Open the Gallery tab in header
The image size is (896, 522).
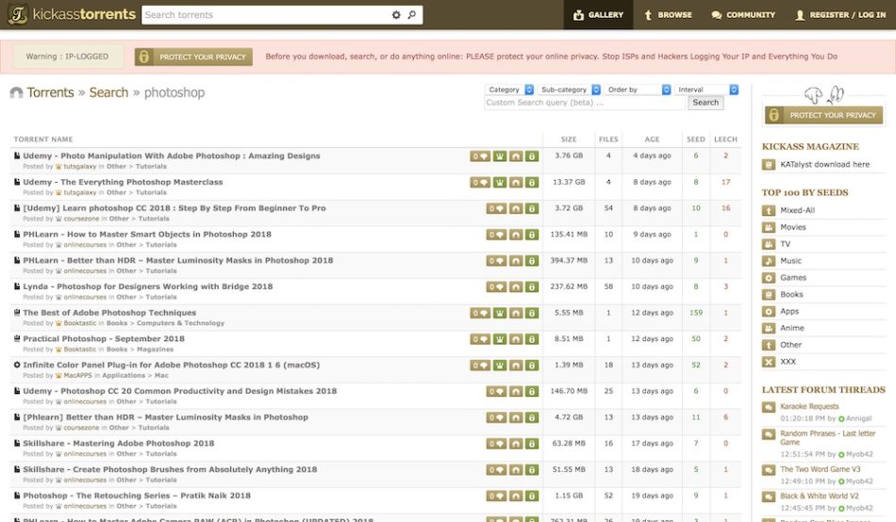click(598, 15)
